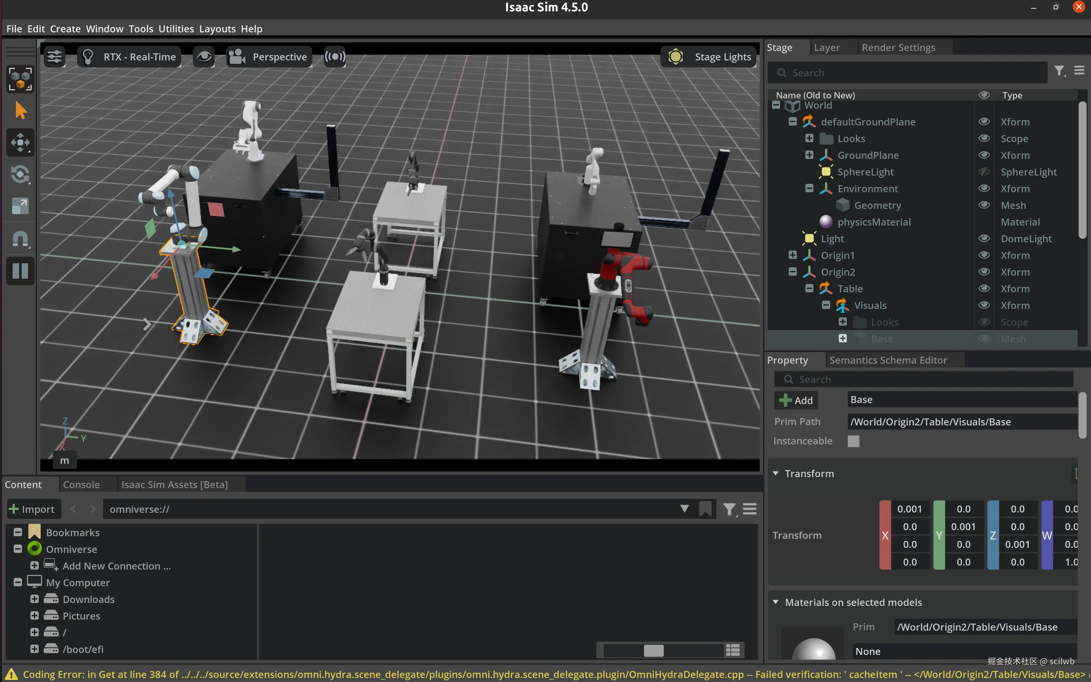Image resolution: width=1091 pixels, height=682 pixels.
Task: Click the viewport streaming sensor icon
Action: tap(335, 57)
